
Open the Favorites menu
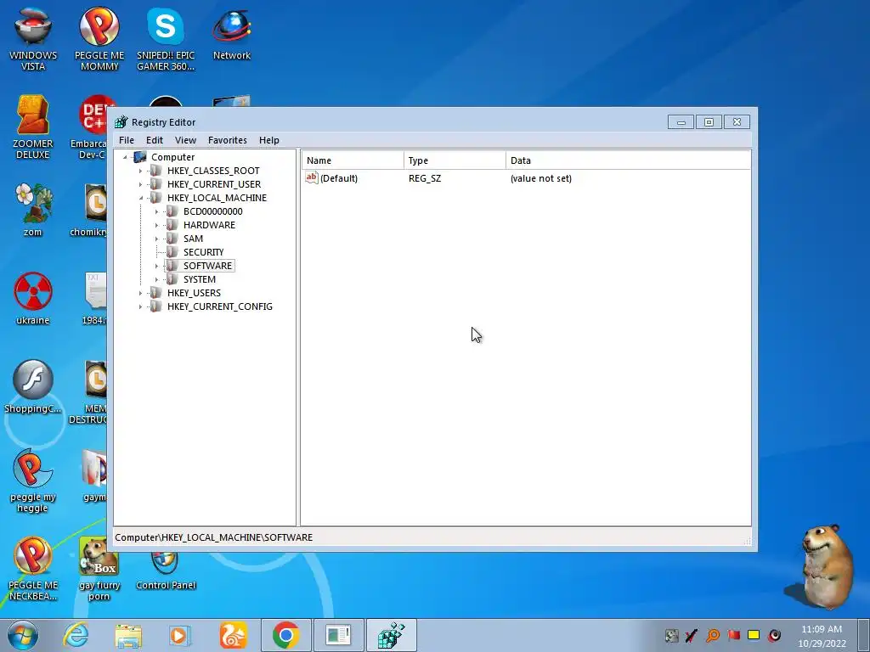(x=228, y=140)
